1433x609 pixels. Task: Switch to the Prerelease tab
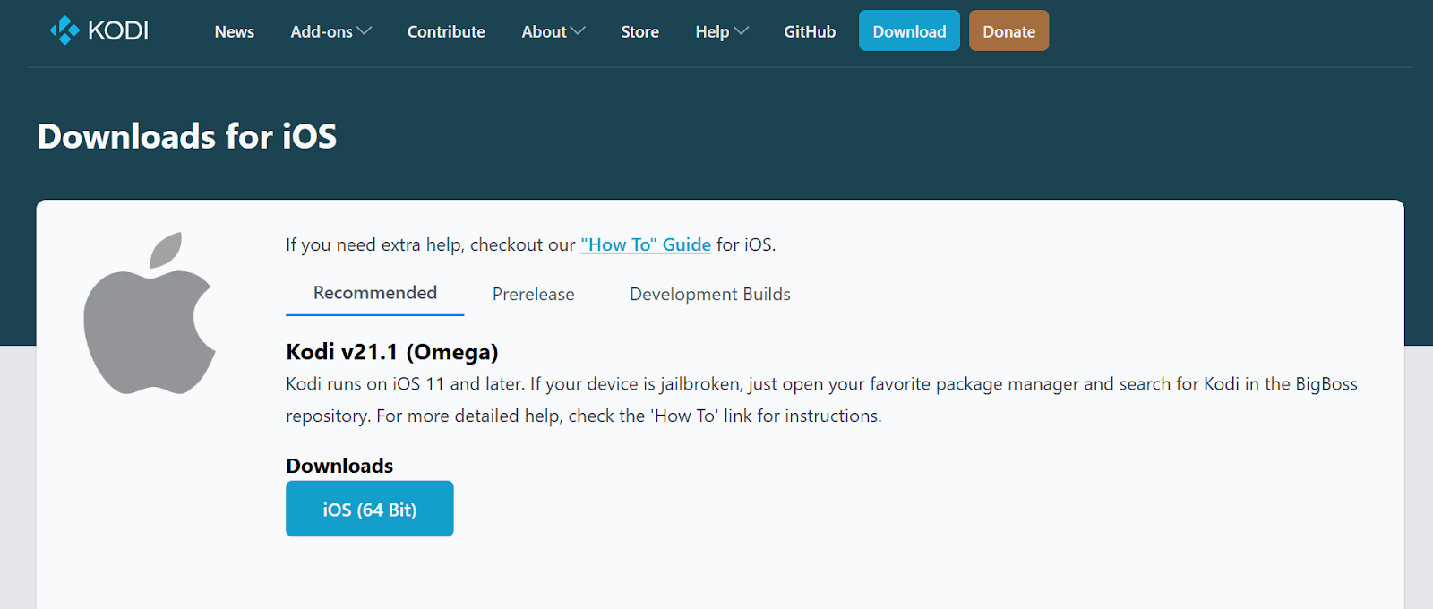click(534, 295)
